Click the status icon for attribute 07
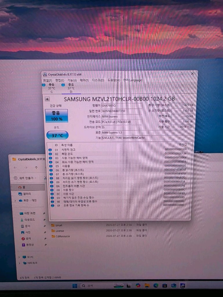 pyautogui.click(x=51, y=174)
